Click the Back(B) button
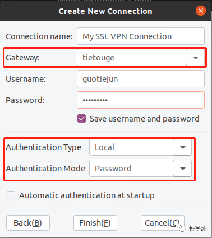The height and width of the screenshot is (238, 212). 28,223
